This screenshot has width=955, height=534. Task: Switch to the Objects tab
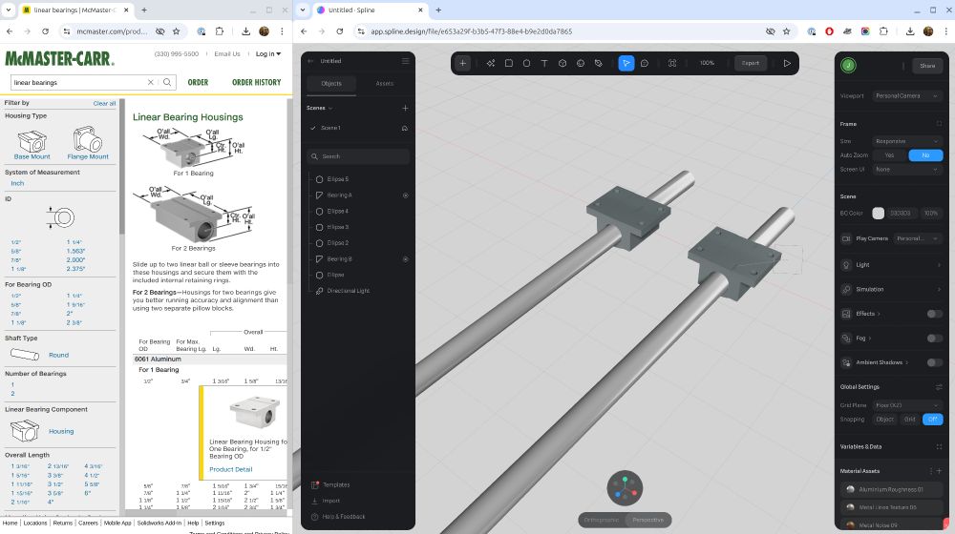pos(331,84)
